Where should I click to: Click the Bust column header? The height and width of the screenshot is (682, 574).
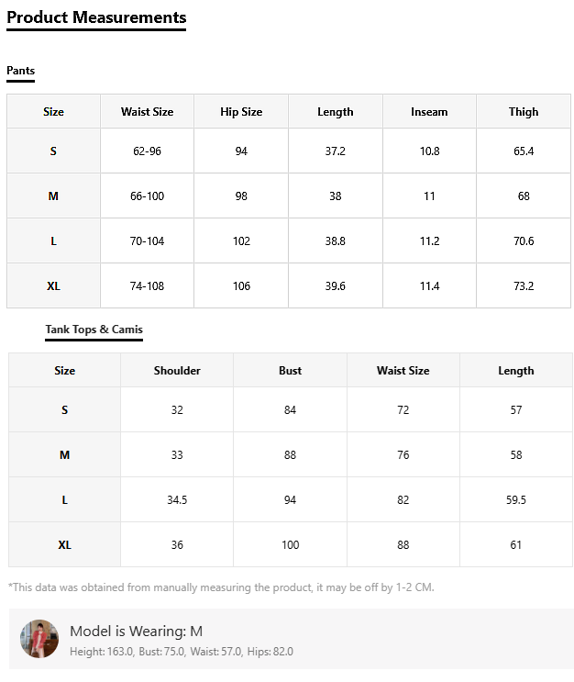(290, 371)
